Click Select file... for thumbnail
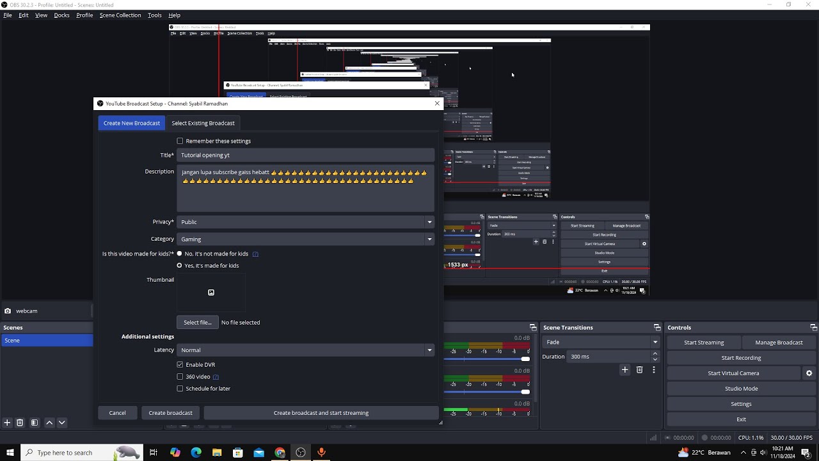The width and height of the screenshot is (819, 461). (197, 322)
